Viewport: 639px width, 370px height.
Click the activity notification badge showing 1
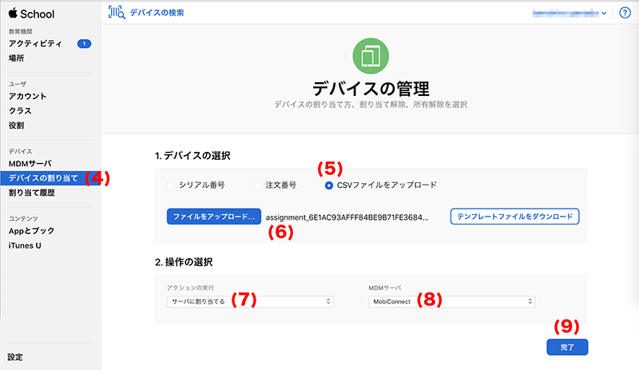click(x=84, y=44)
